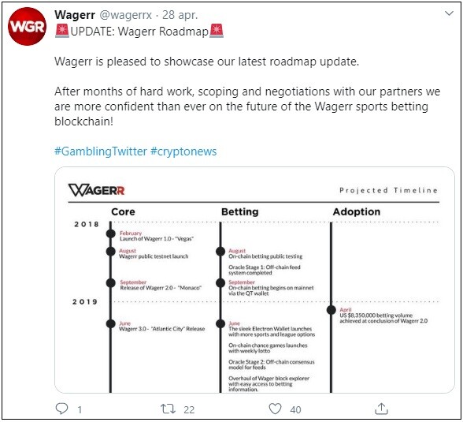Click the red WGR profile avatar
The image size is (463, 422).
point(27,27)
